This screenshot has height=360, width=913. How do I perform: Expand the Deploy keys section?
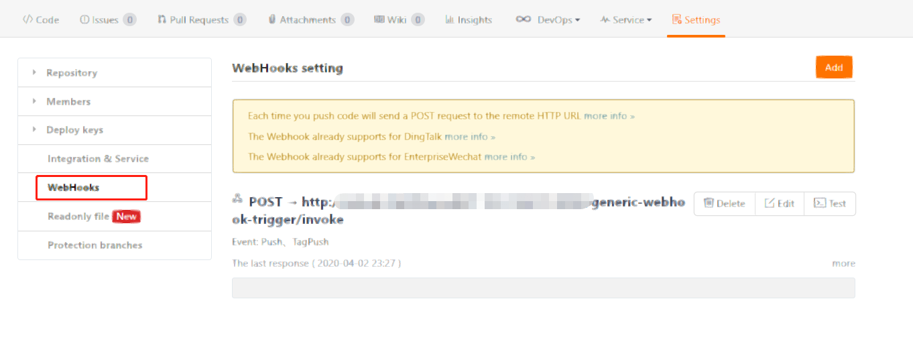pyautogui.click(x=74, y=130)
